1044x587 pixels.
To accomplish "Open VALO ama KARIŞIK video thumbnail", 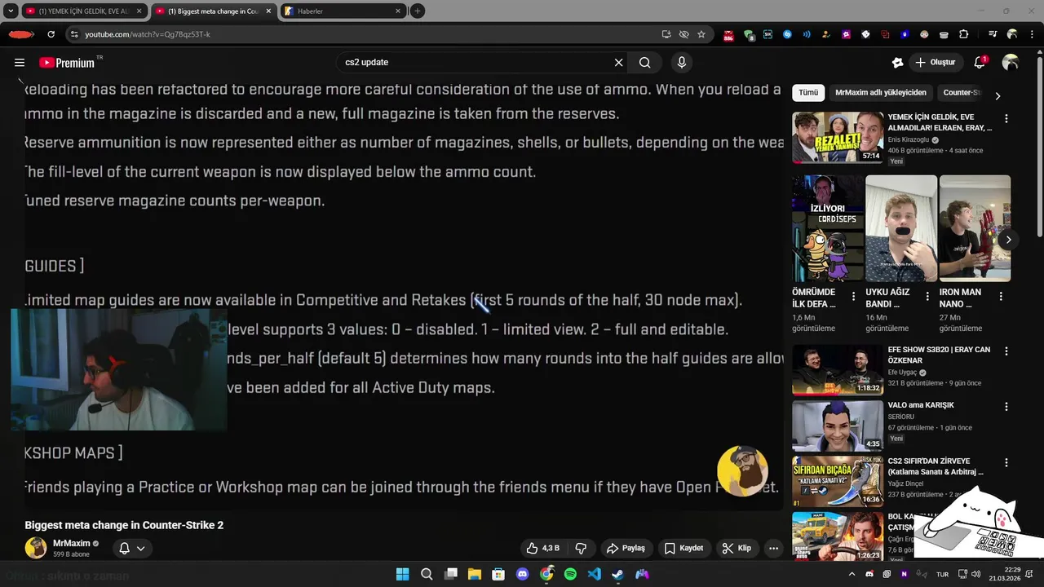I will click(x=838, y=426).
